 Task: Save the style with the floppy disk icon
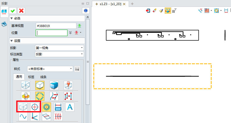point(77,69)
